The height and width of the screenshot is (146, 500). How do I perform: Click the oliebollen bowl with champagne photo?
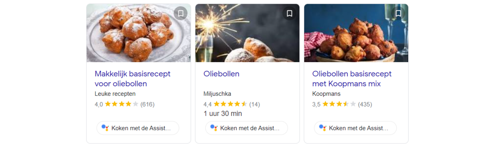pos(356,33)
